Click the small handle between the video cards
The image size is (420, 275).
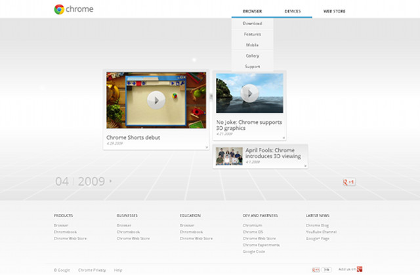pyautogui.click(x=211, y=96)
